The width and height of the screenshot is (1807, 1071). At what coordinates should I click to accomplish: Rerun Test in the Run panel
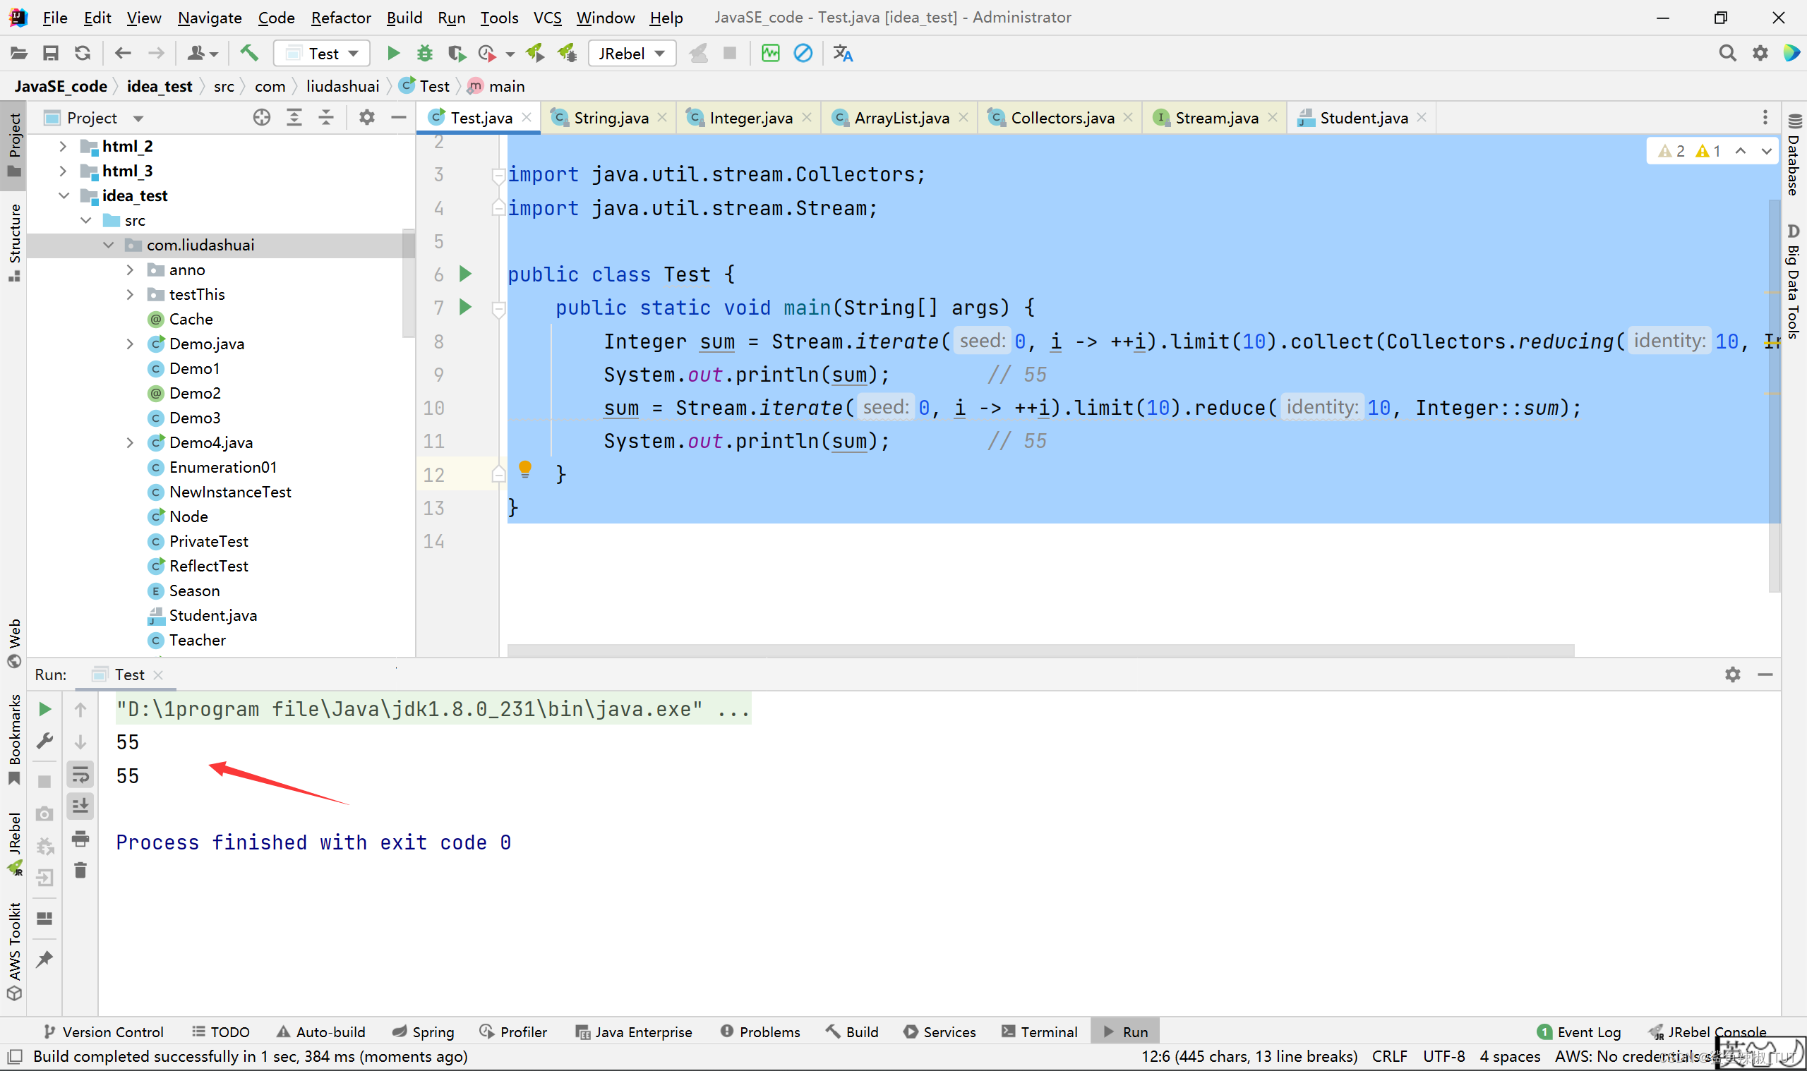coord(44,710)
